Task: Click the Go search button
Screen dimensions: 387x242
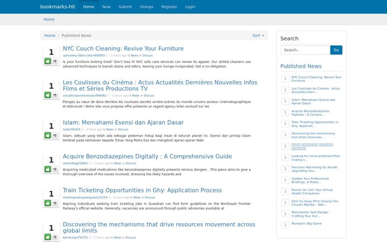Action: (x=336, y=50)
